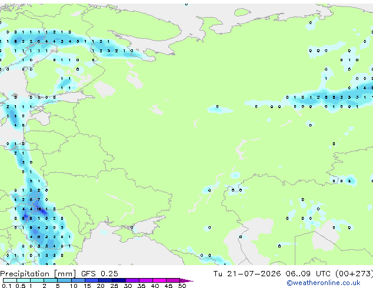Click the 5–10 mm legend color box

point(64,280)
